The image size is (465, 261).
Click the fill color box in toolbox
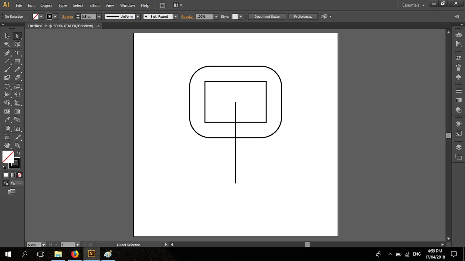point(8,157)
